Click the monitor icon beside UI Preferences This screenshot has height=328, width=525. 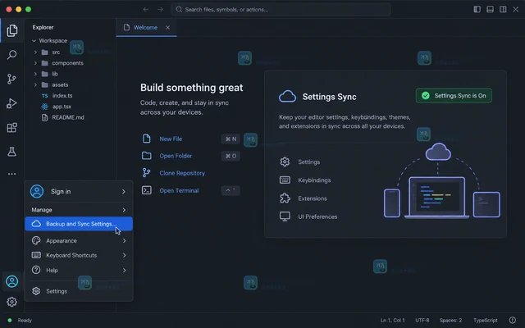(285, 216)
